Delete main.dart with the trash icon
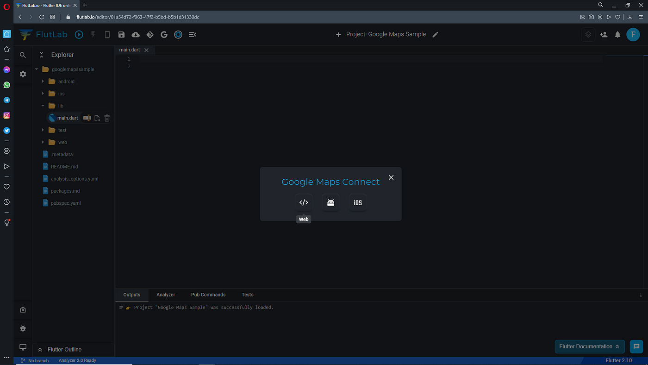The height and width of the screenshot is (365, 648). [x=107, y=118]
